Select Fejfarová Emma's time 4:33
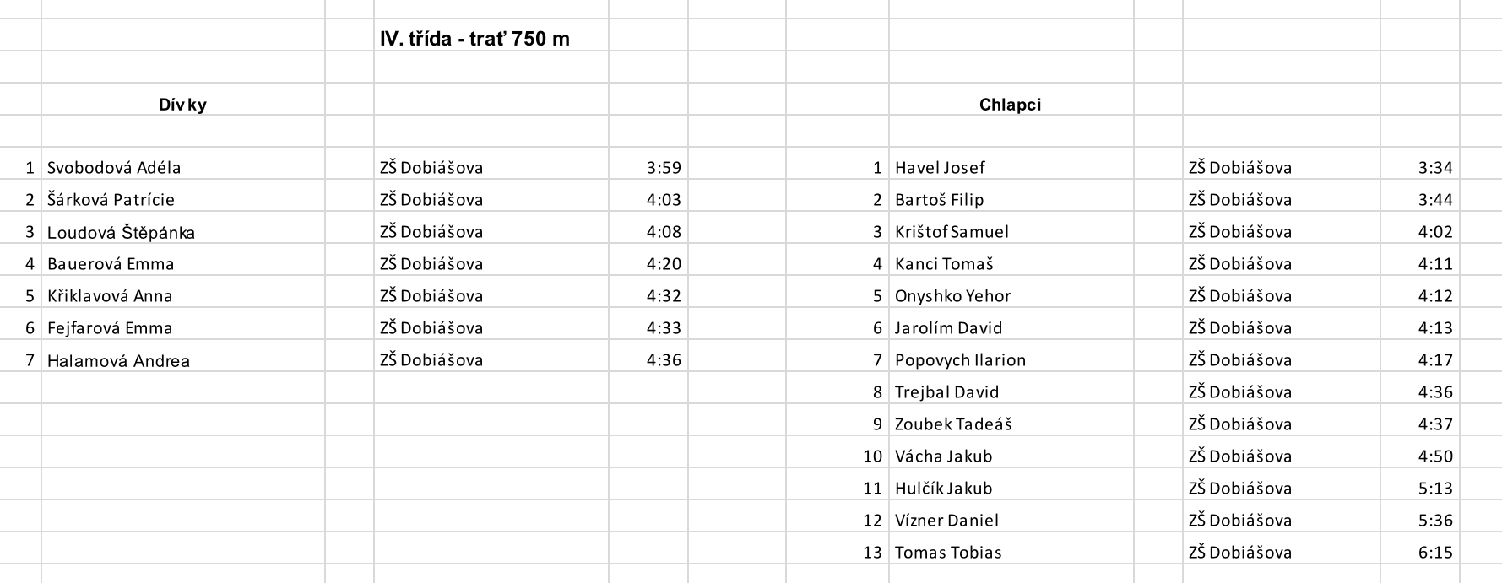This screenshot has height=583, width=1502. pos(664,328)
